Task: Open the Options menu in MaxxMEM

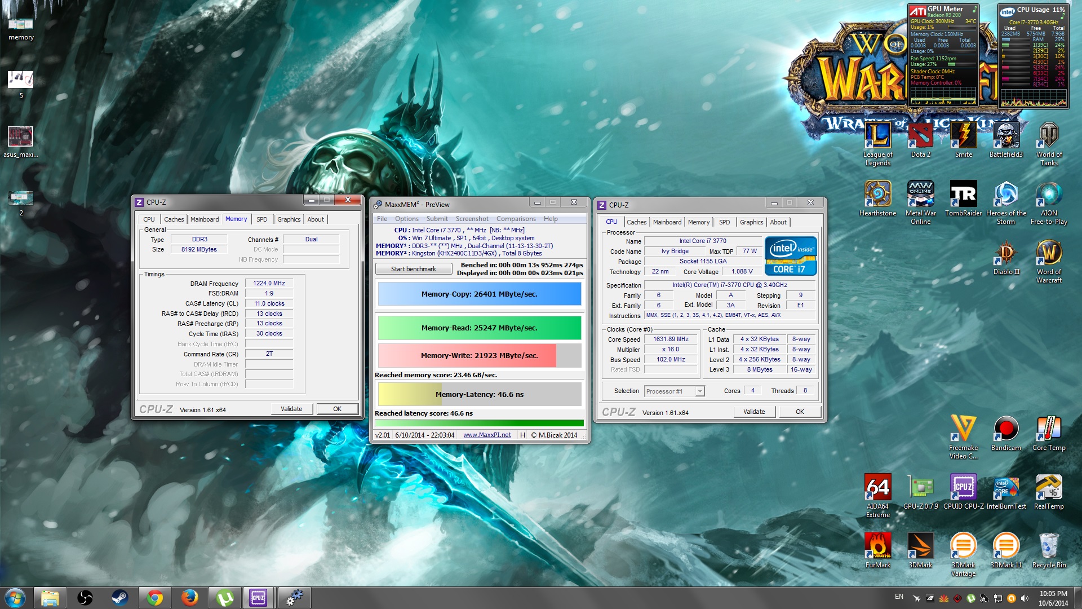Action: tap(406, 219)
